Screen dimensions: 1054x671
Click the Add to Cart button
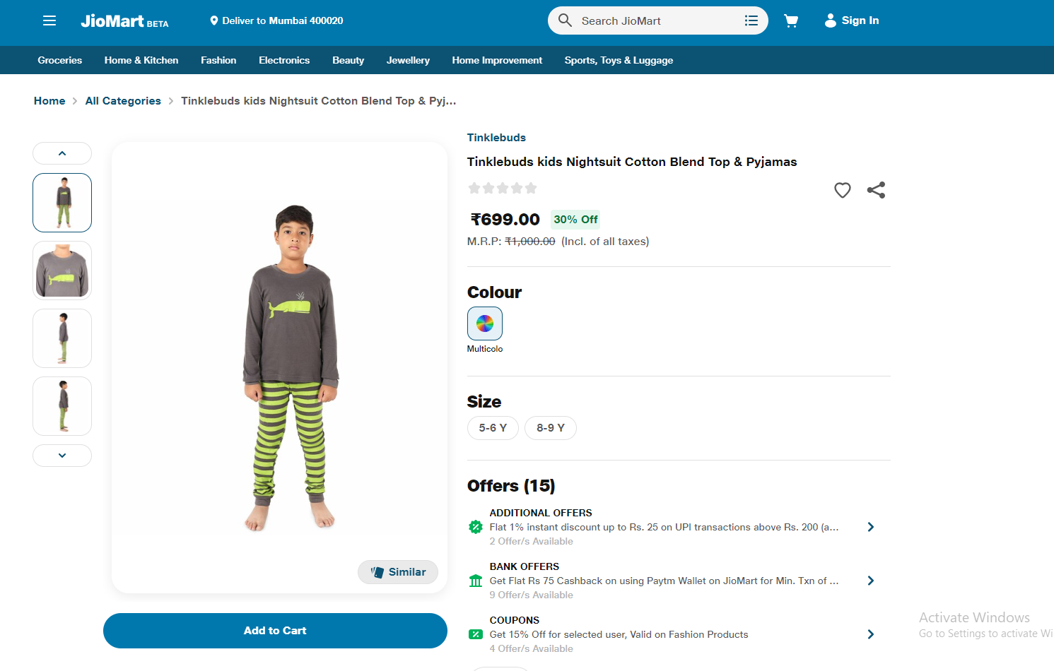(x=275, y=631)
